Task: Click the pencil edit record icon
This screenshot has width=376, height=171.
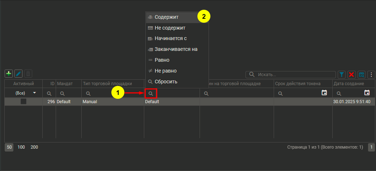Action: [x=18, y=74]
